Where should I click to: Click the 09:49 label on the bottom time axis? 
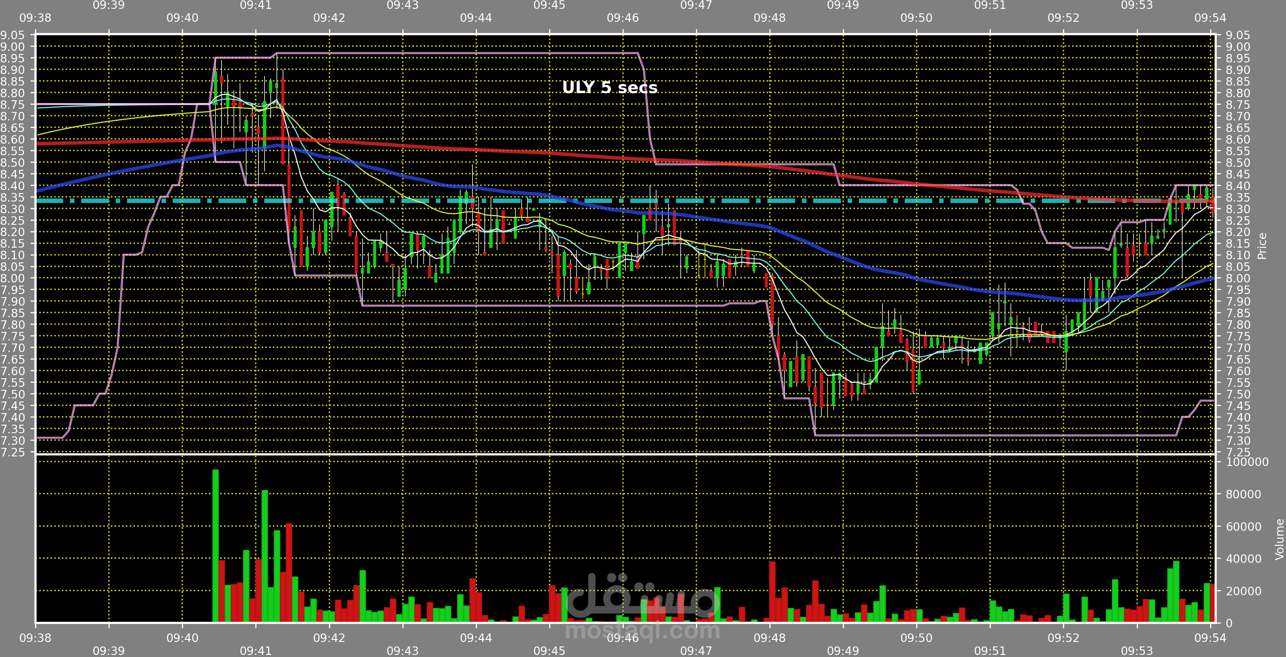point(843,651)
